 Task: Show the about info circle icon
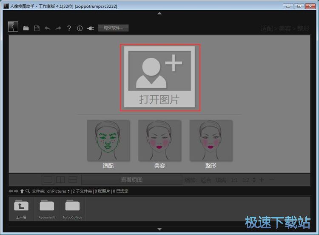click(x=80, y=28)
